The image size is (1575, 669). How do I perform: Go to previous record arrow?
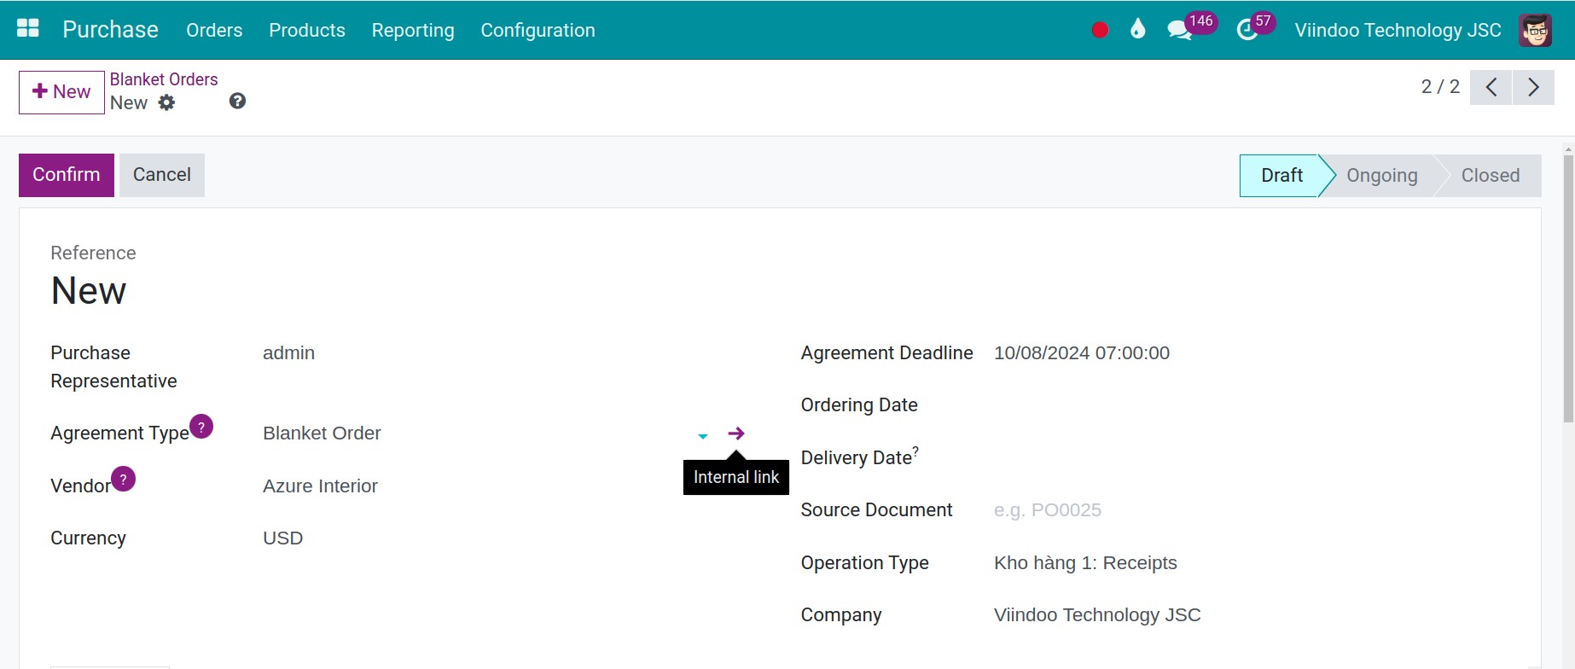click(1491, 87)
